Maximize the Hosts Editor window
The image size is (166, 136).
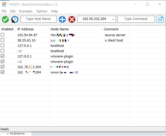click(147, 4)
